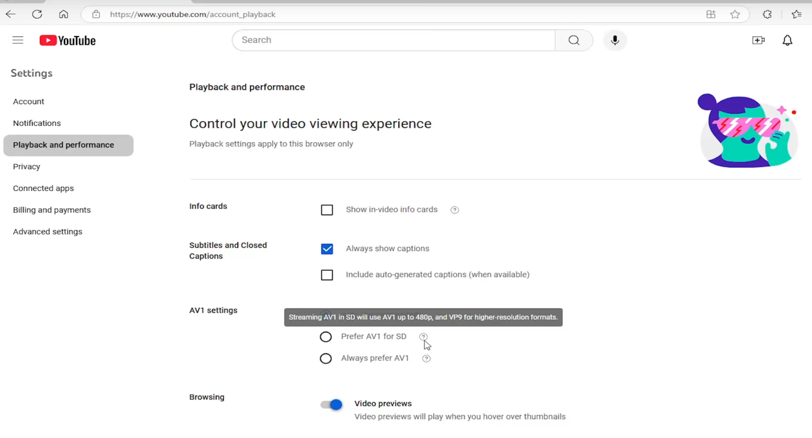This screenshot has height=438, width=812.
Task: Enable Show in-video info cards checkbox
Action: coord(327,210)
